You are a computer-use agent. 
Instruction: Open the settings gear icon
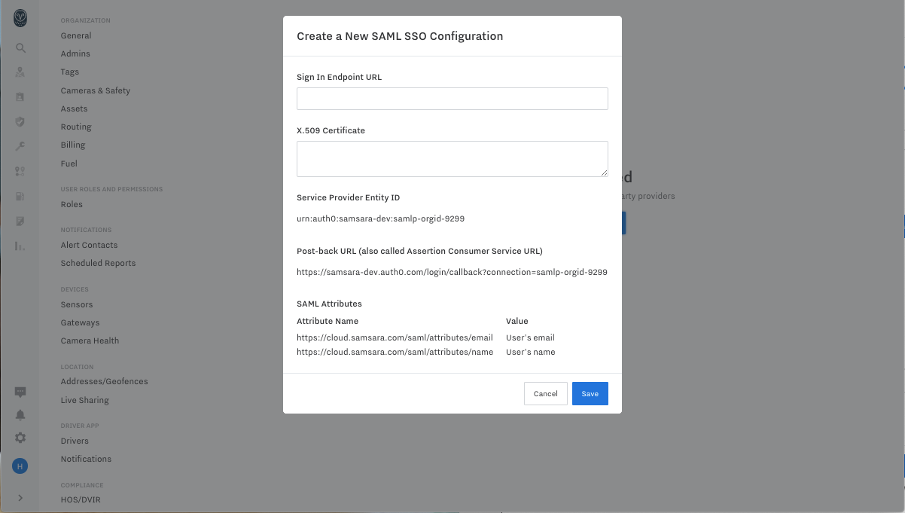[20, 438]
